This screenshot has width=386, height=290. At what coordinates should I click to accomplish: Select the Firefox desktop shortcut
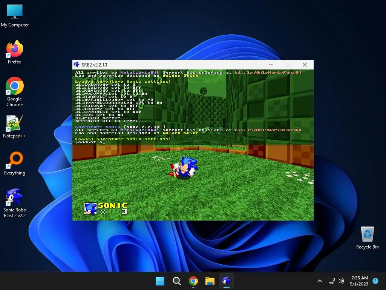pos(15,52)
